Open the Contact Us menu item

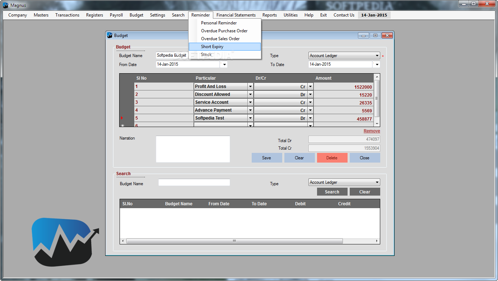(344, 15)
